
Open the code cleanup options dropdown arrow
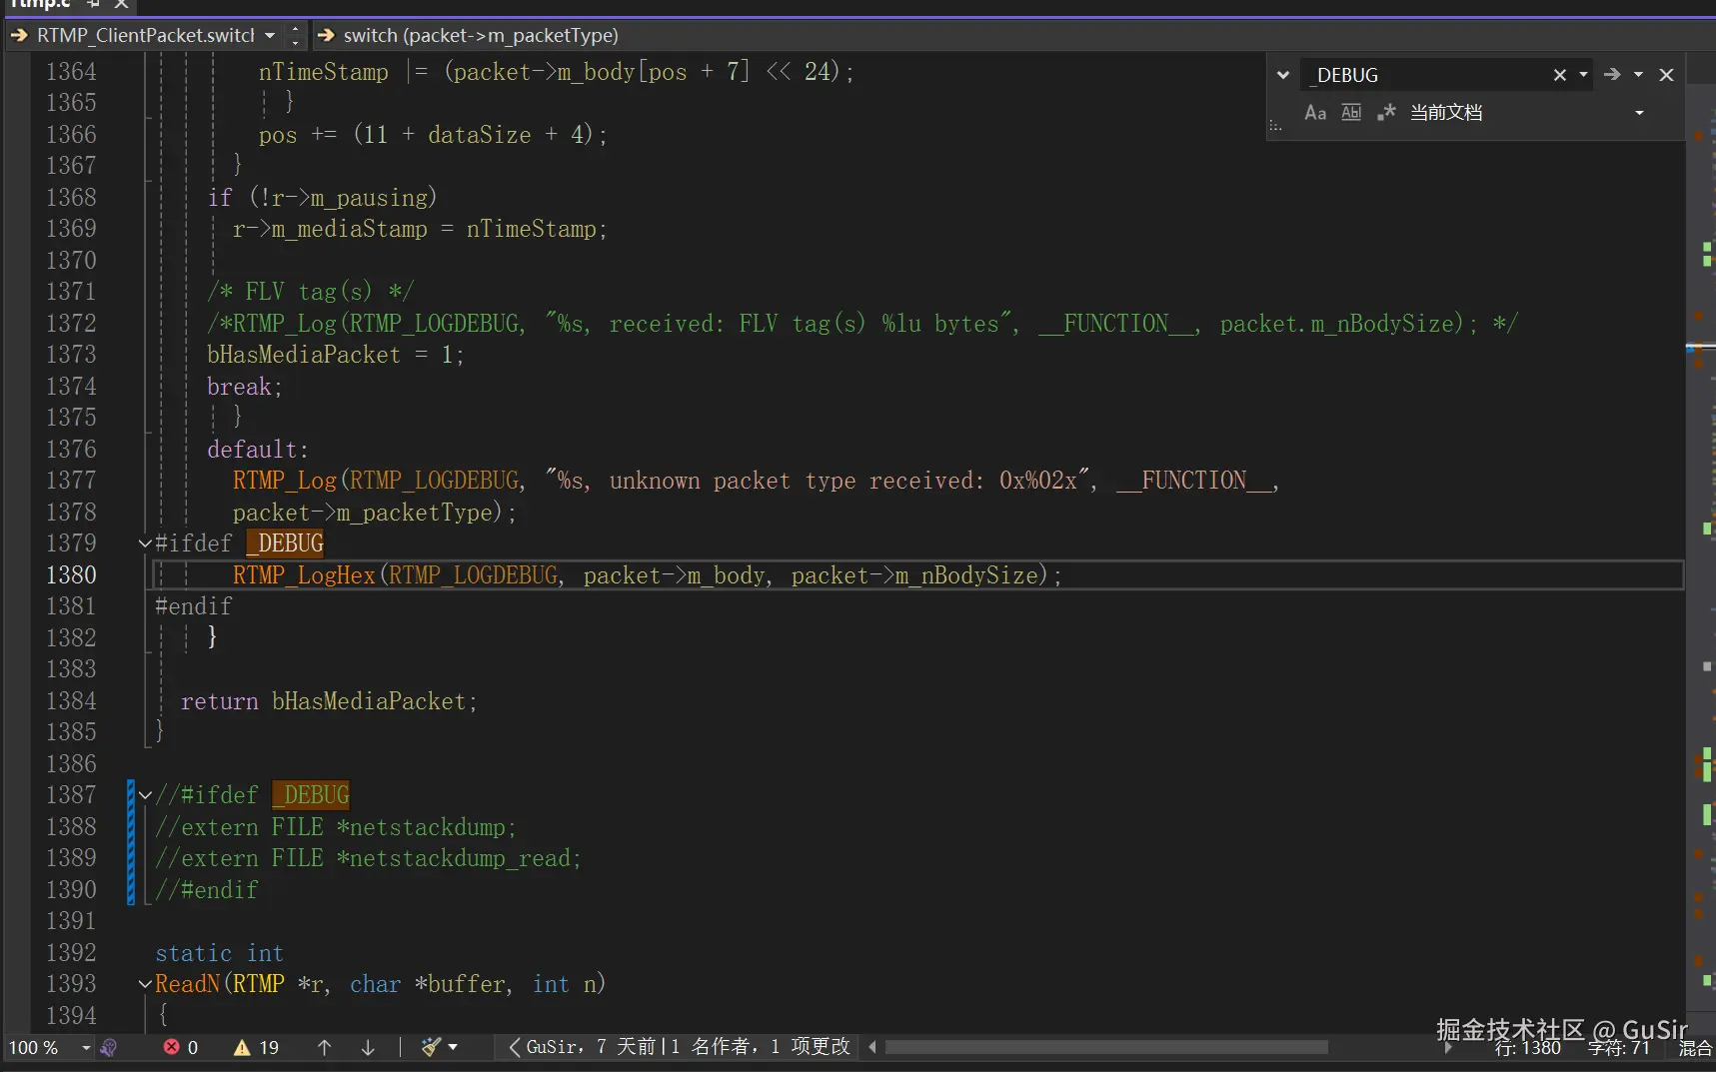pos(453,1047)
